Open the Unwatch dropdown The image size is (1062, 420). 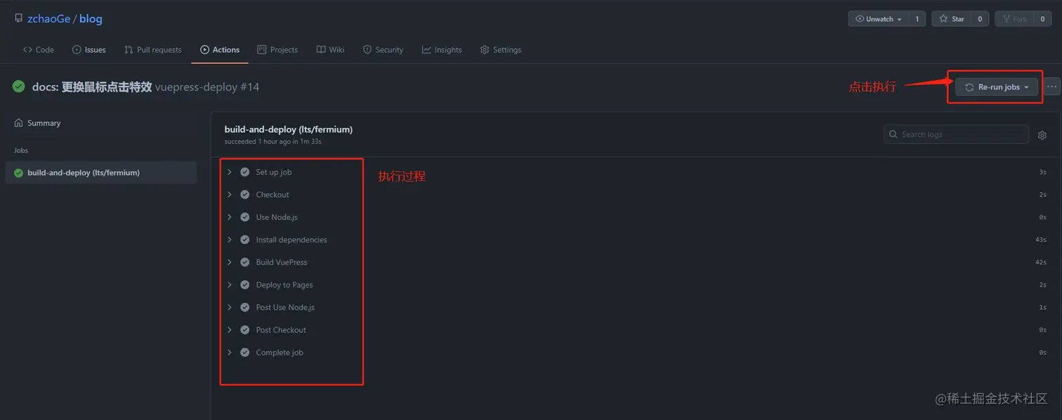pos(879,19)
